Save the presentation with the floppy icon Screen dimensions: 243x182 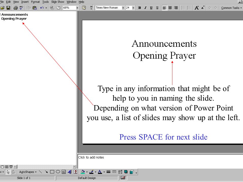pyautogui.click(x=8, y=8)
